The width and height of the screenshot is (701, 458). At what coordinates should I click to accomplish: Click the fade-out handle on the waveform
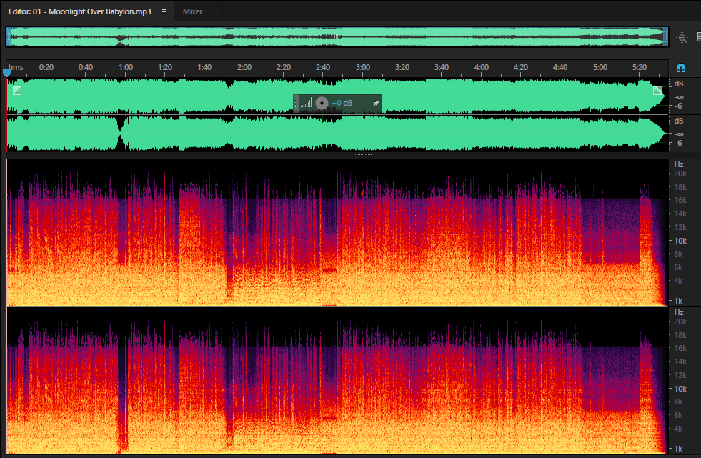(x=657, y=91)
